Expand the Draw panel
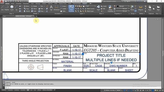Viewport: 164px width, 92px height. (x=12, y=14)
